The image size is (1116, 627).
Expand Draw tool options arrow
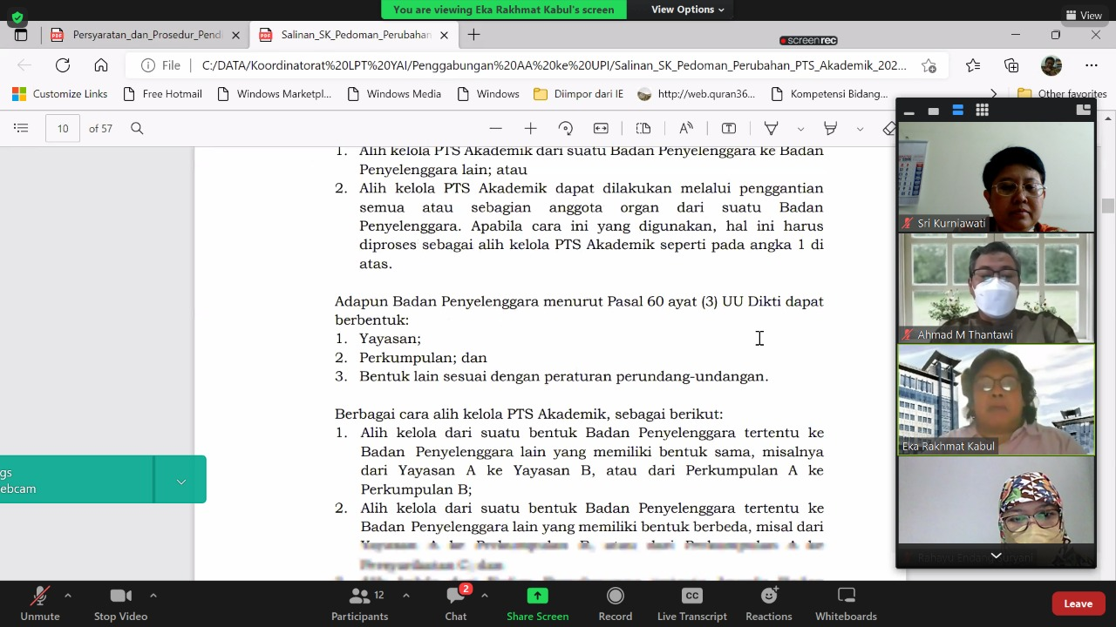click(800, 129)
